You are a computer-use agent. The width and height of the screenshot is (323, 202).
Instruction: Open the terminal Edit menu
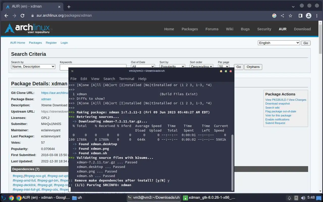click(84, 79)
